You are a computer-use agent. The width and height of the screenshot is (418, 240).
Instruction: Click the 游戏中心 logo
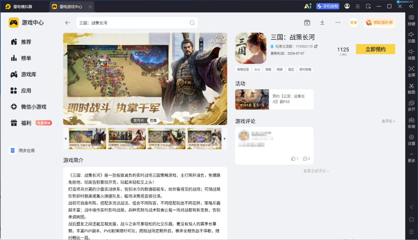tap(26, 23)
